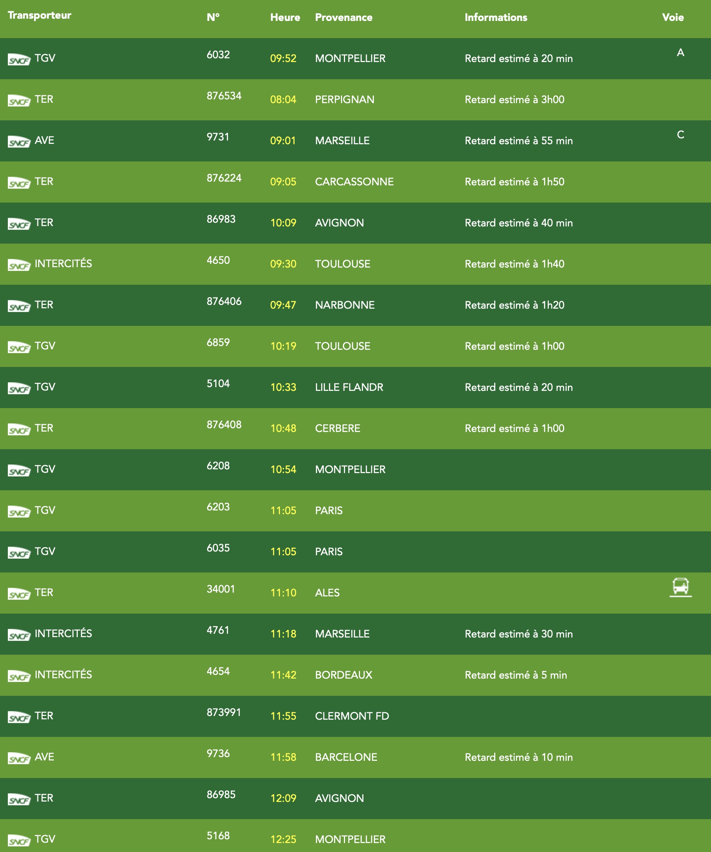Click 'Retard estimé à 40 min' info
711x852 pixels.
(x=518, y=223)
